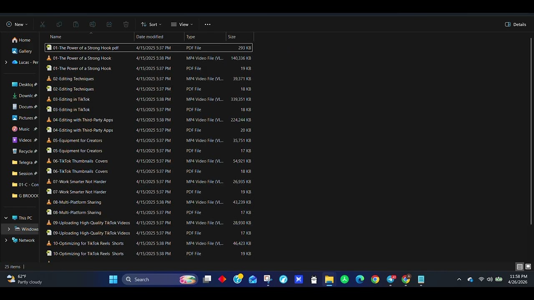Open the clock and calendar flyout
Screen dimensions: 534x300
518,279
